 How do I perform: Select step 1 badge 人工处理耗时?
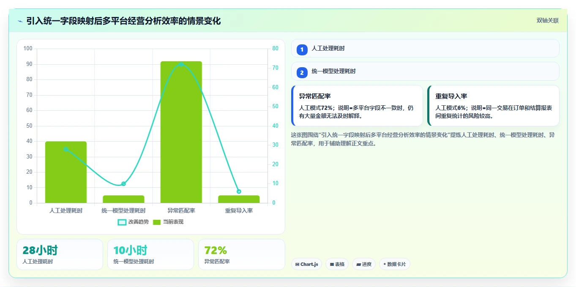click(x=302, y=50)
